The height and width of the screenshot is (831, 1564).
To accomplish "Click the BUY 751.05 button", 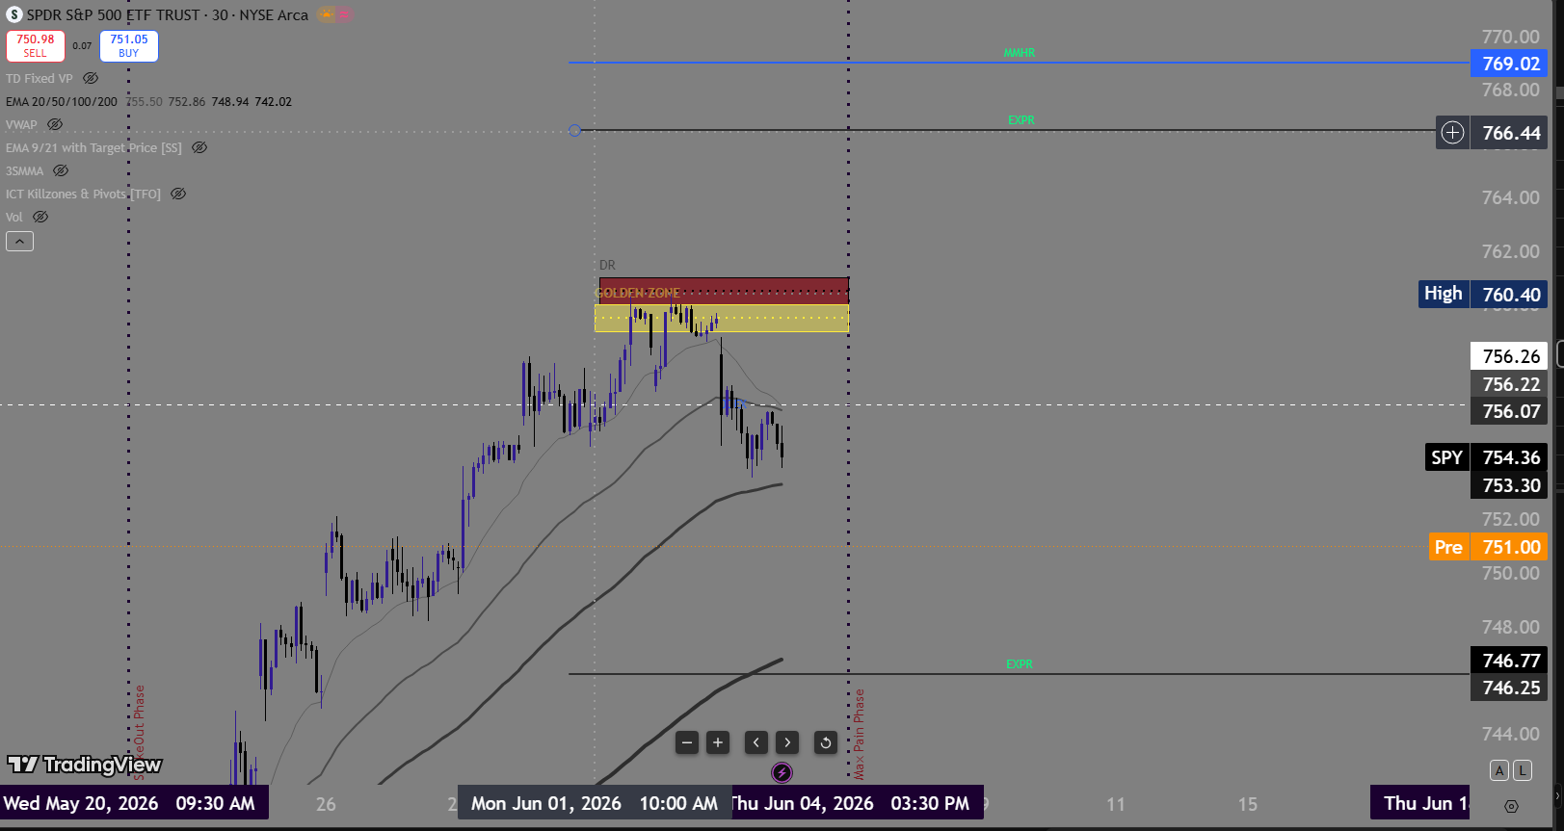I will [129, 46].
